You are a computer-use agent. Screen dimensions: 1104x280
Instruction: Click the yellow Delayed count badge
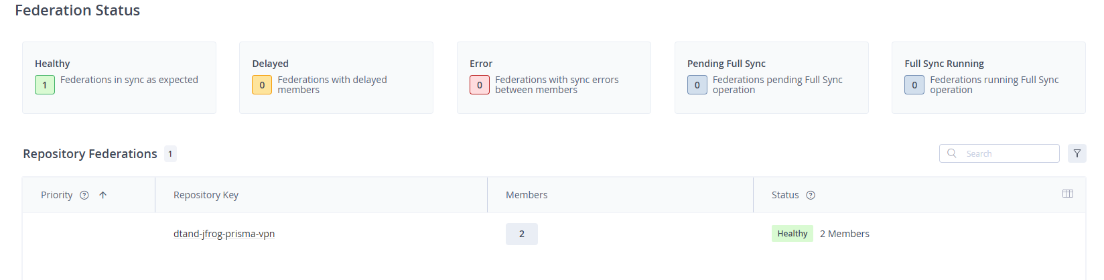pyautogui.click(x=262, y=85)
